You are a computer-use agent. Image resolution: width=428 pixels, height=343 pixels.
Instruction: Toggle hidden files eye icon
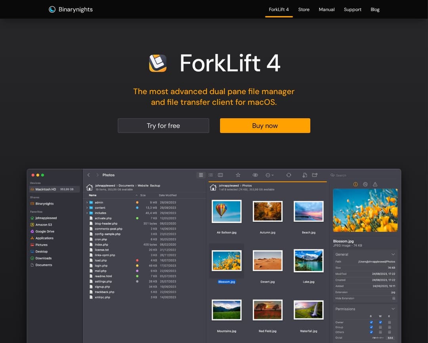click(255, 175)
